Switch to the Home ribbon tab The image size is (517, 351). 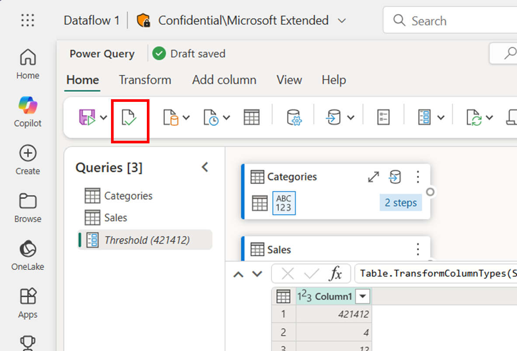83,80
